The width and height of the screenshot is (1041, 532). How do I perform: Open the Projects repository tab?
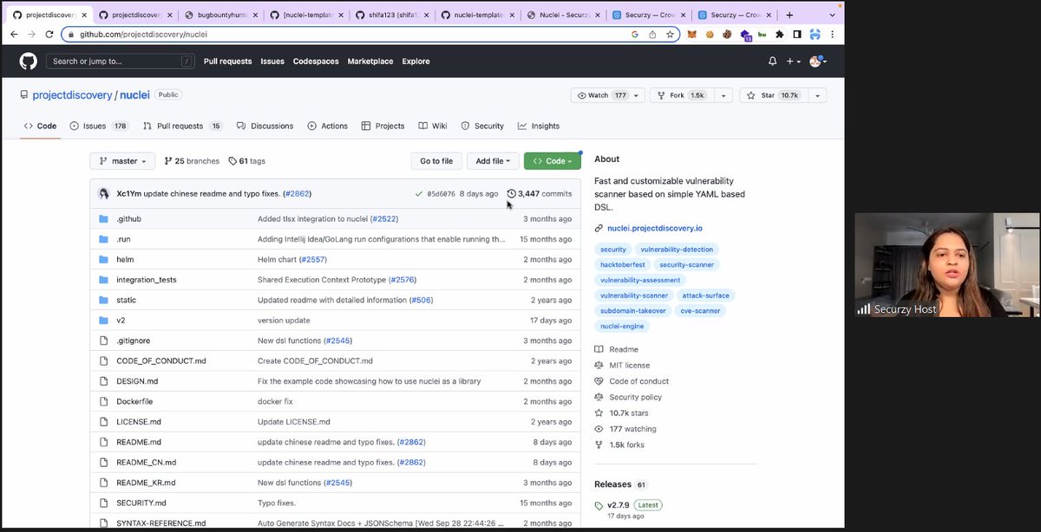point(383,126)
